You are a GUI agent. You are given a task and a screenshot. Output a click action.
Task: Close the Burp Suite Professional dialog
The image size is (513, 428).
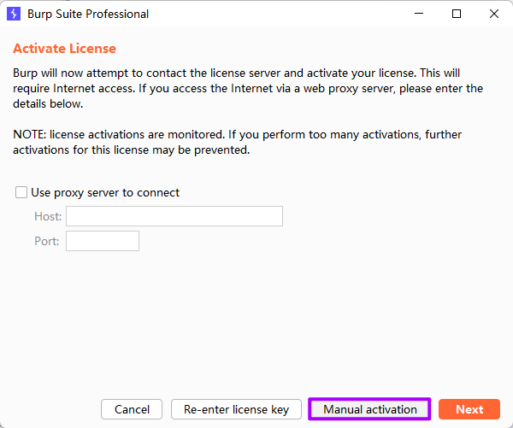494,14
